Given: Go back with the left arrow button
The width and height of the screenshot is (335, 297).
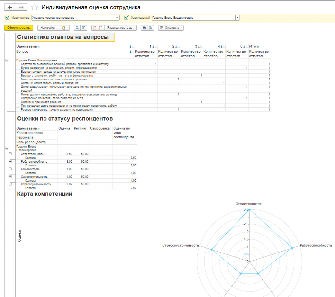Looking at the screenshot, I should click(10, 7).
